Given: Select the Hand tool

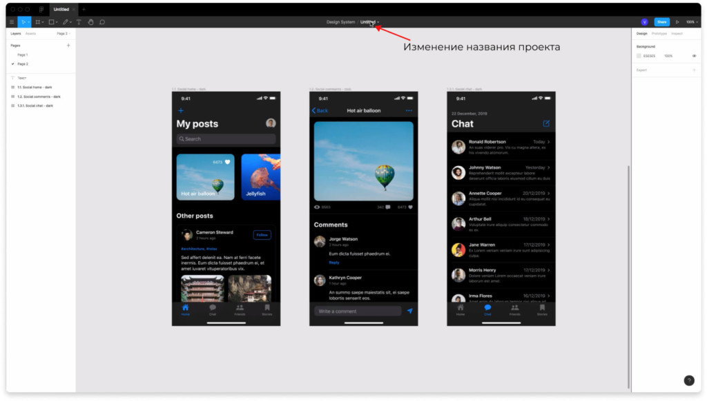Looking at the screenshot, I should coord(90,22).
